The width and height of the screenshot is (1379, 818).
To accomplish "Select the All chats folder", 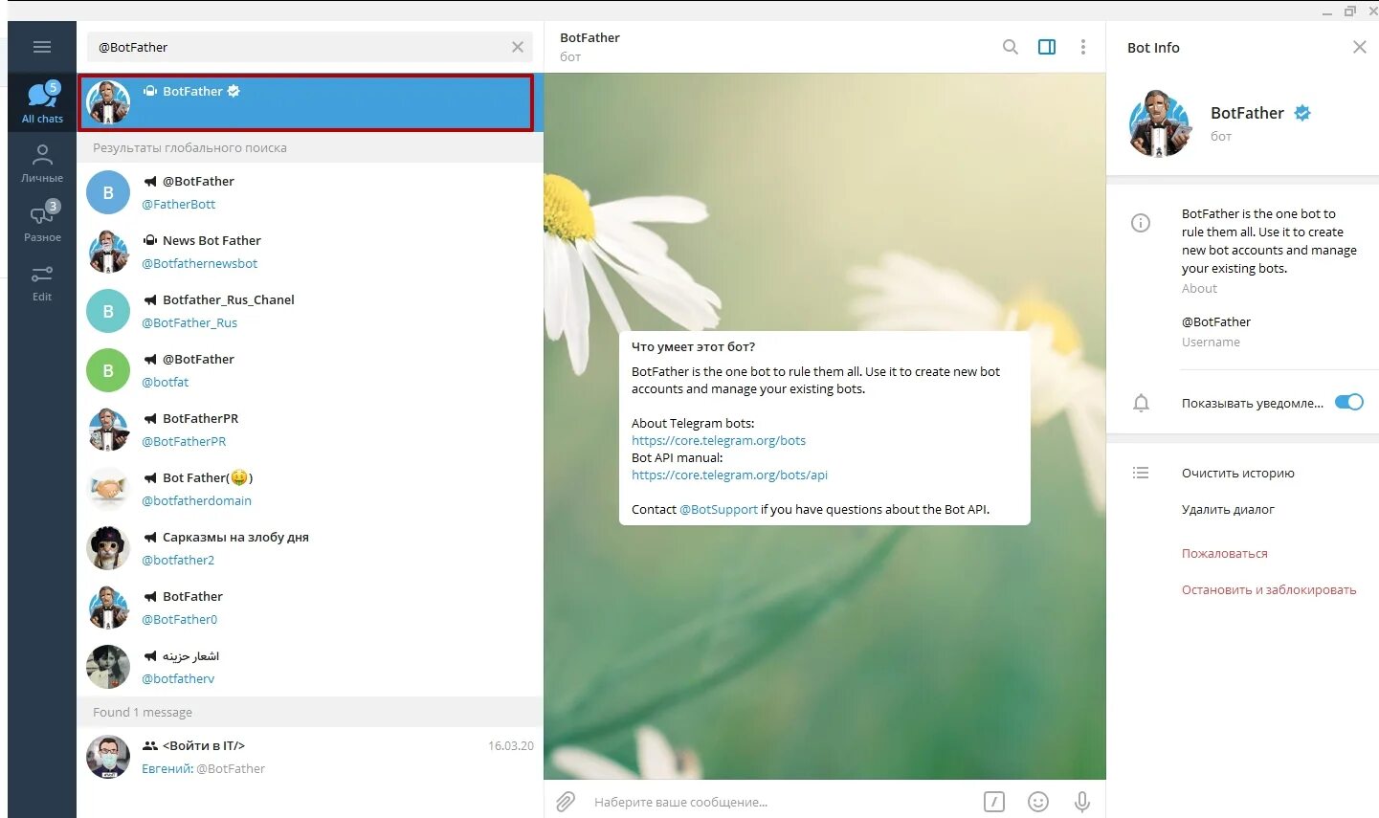I will pos(42,103).
